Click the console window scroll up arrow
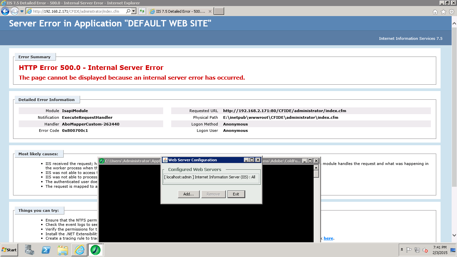The width and height of the screenshot is (457, 257). (x=316, y=167)
